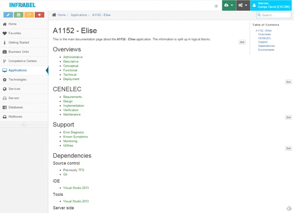Click the Mailboxes inbox icon
Image resolution: width=294 pixels, height=213 pixels.
coord(5,117)
